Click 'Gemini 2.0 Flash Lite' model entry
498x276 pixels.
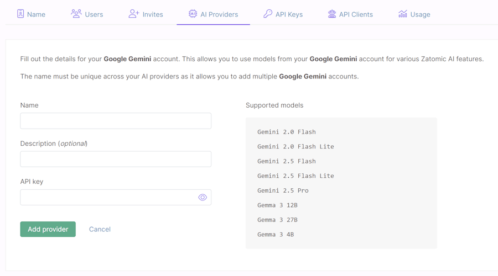point(295,146)
